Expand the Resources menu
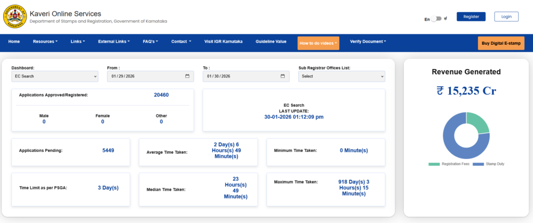Screen dimensions: 533x223 coord(45,42)
